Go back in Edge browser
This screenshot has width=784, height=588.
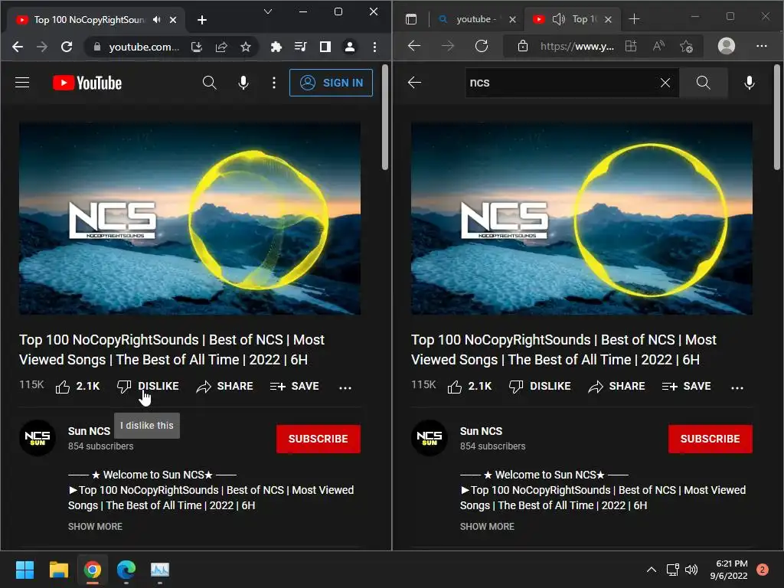pyautogui.click(x=414, y=46)
